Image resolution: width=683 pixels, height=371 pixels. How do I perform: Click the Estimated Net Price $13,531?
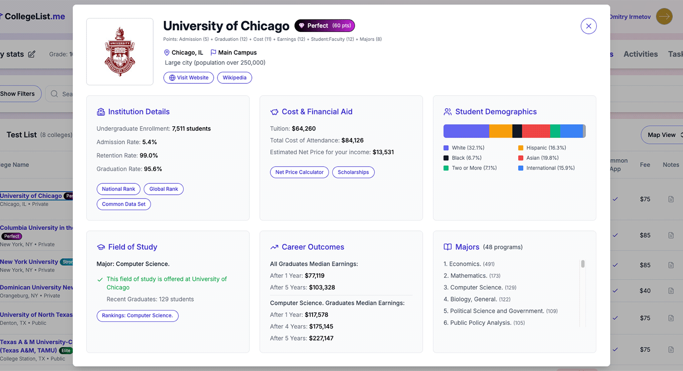tap(383, 152)
